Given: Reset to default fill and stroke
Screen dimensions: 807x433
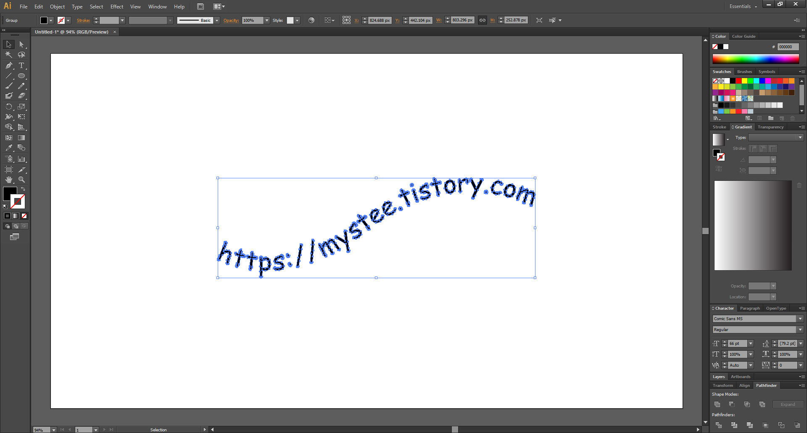Looking at the screenshot, I should (5, 206).
